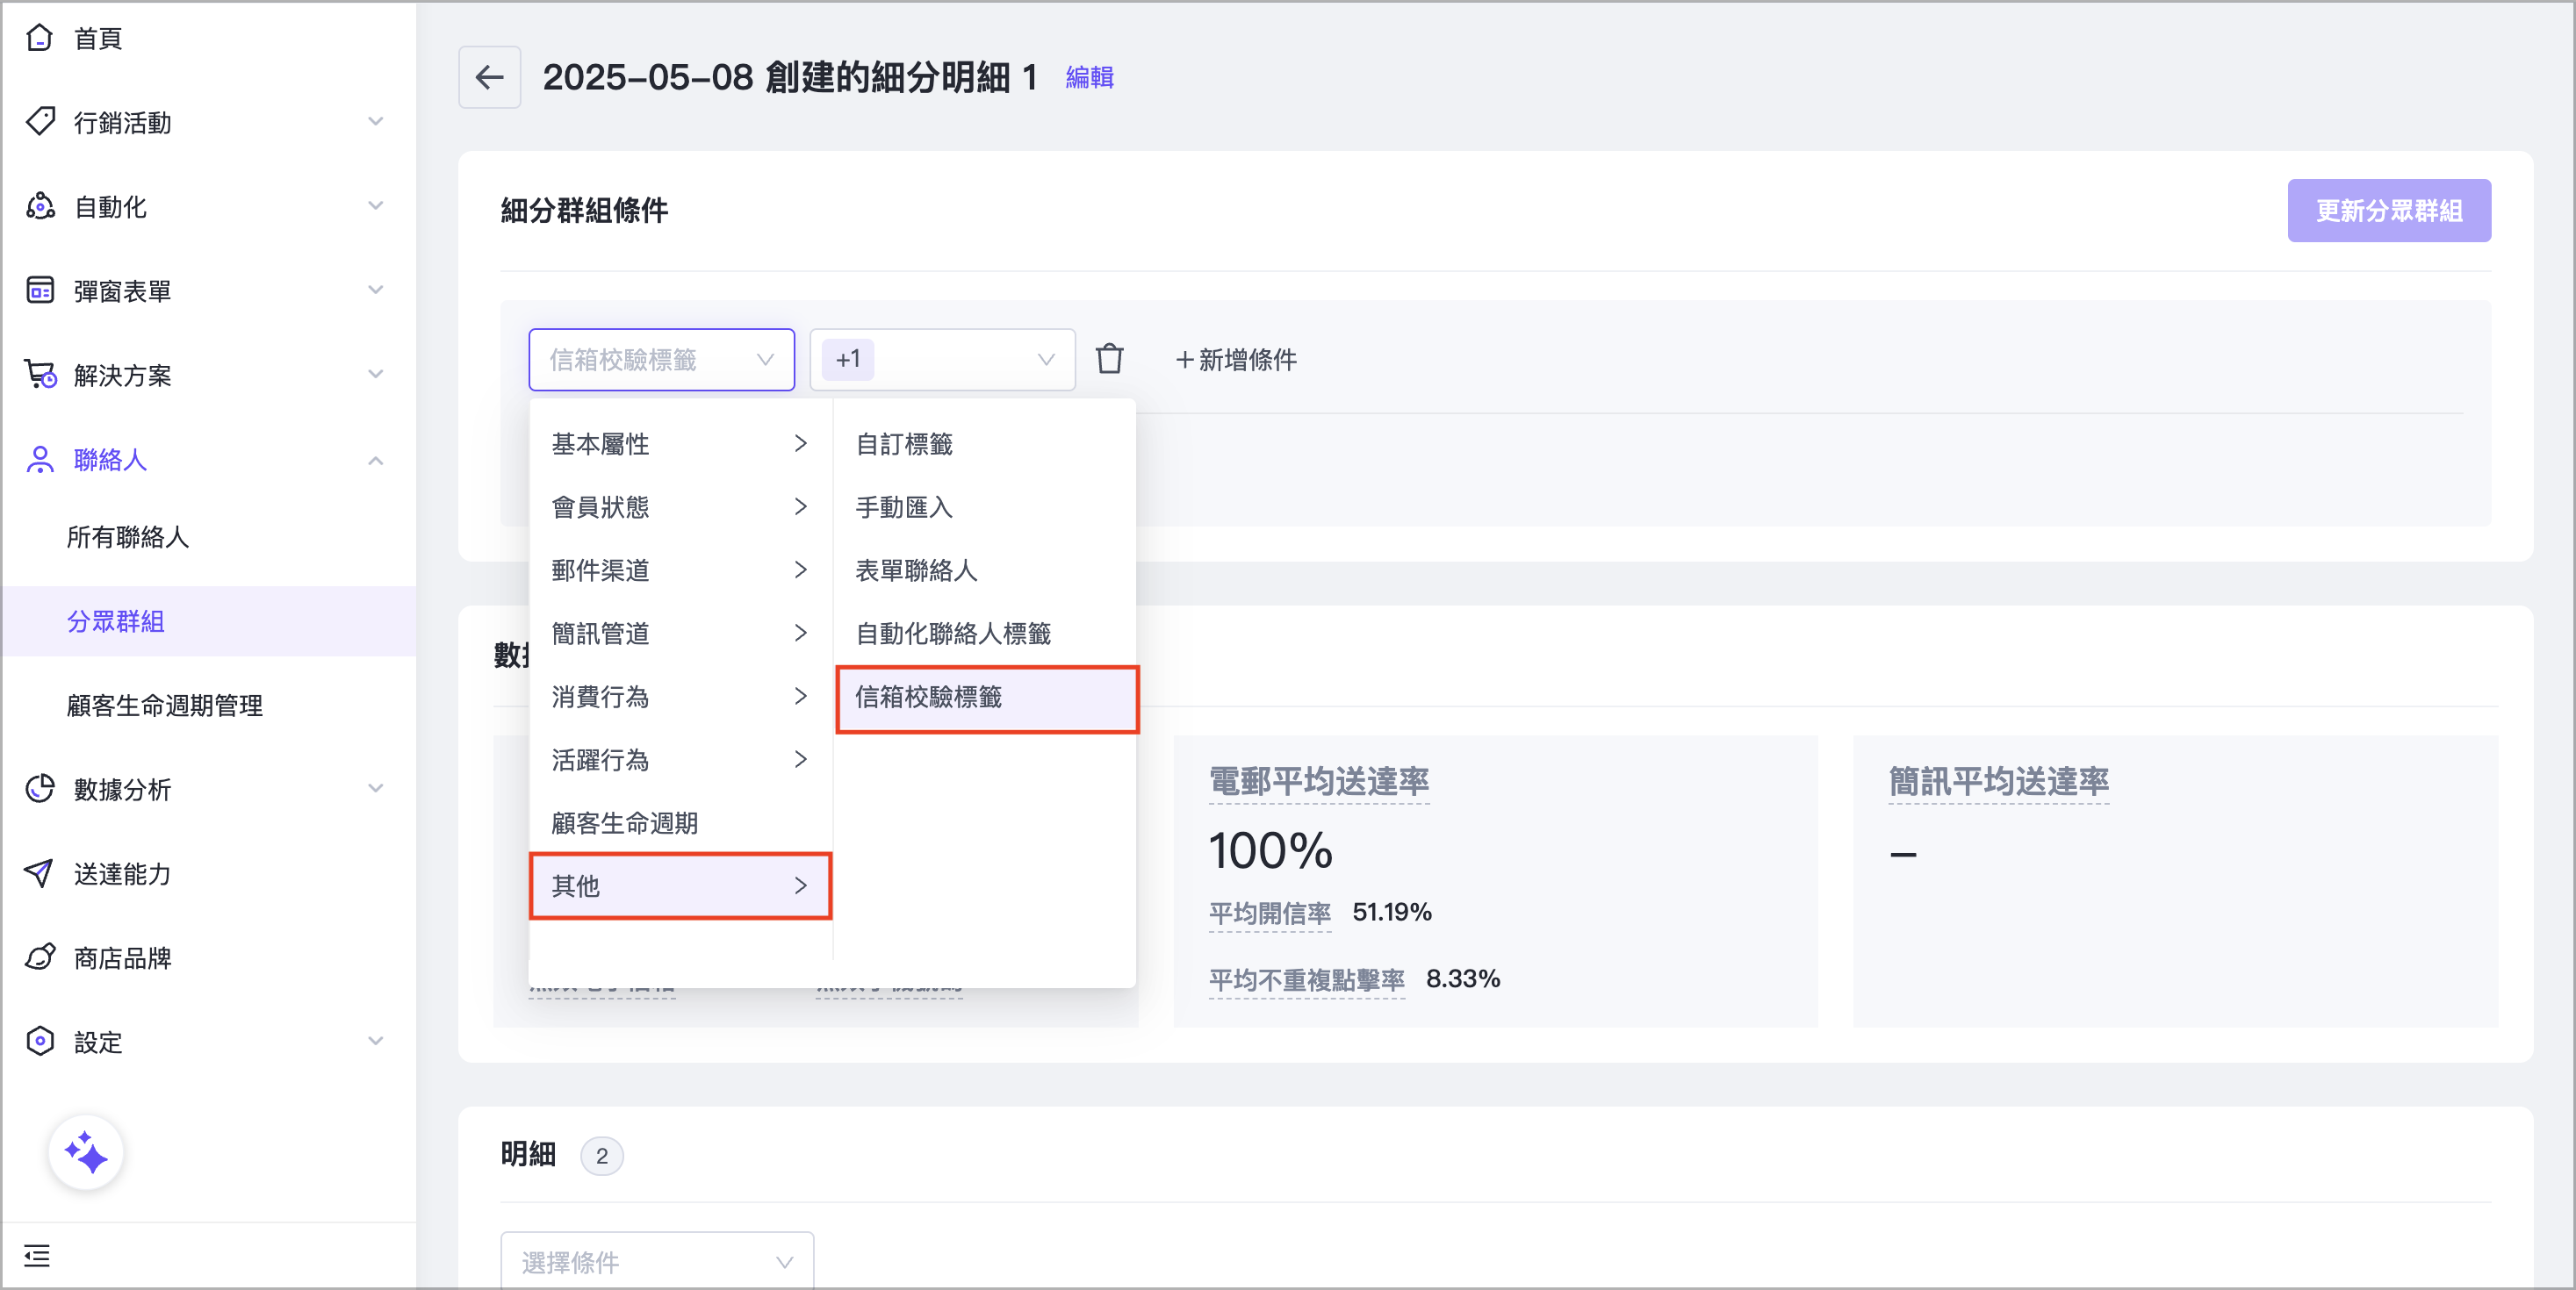Open 所有聯絡人 in the sidebar
Image resolution: width=2576 pixels, height=1290 pixels.
click(x=128, y=536)
